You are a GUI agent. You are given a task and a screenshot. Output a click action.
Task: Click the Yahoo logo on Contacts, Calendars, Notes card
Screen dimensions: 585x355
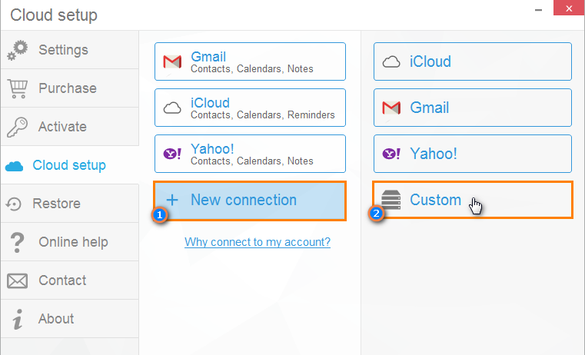(172, 154)
